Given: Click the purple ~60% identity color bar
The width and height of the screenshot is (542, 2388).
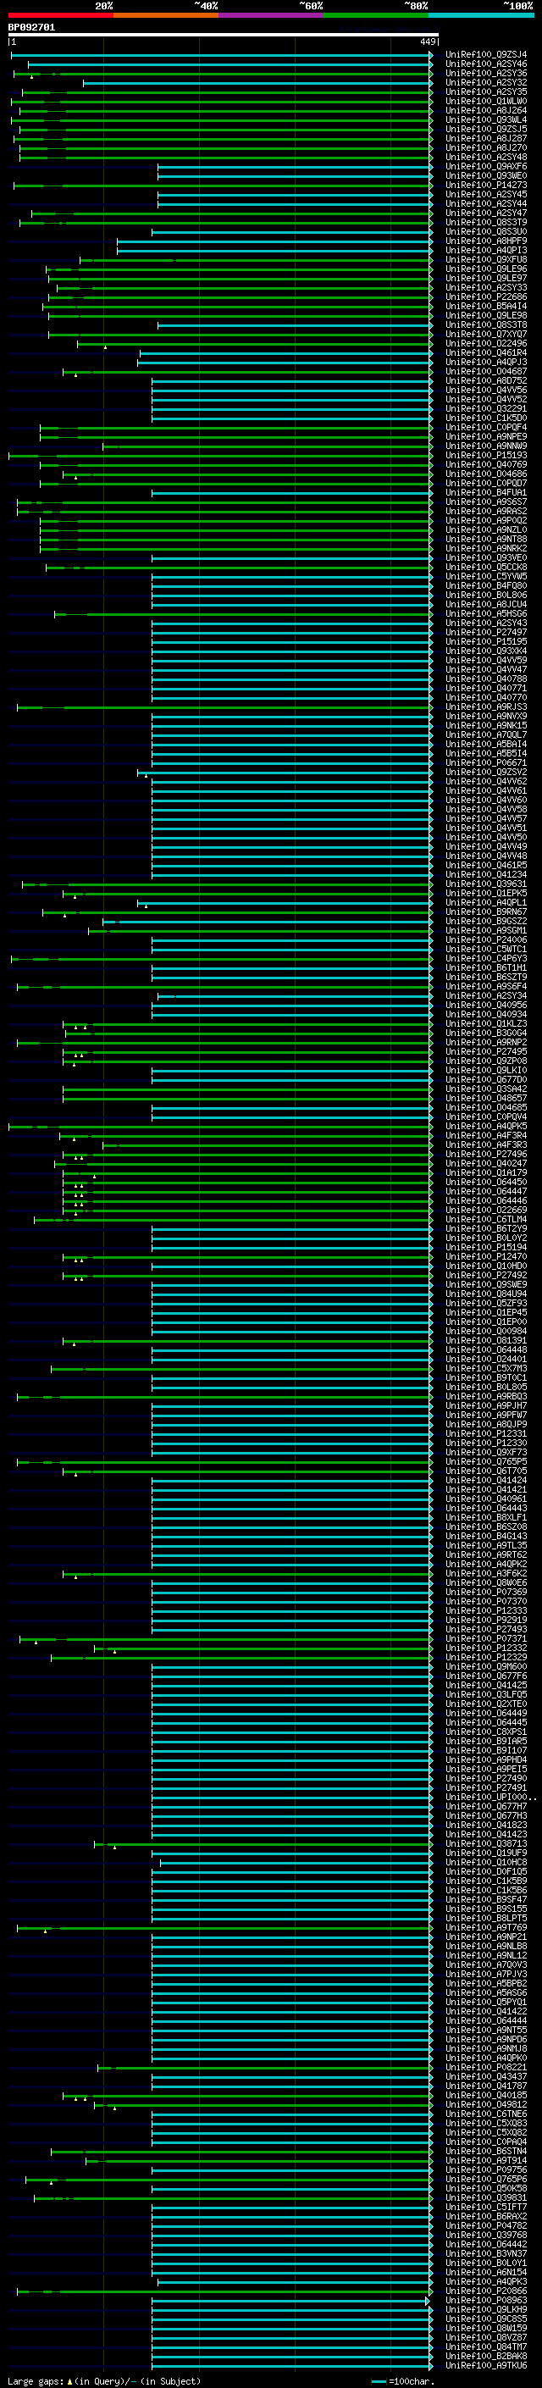Looking at the screenshot, I should click(270, 15).
